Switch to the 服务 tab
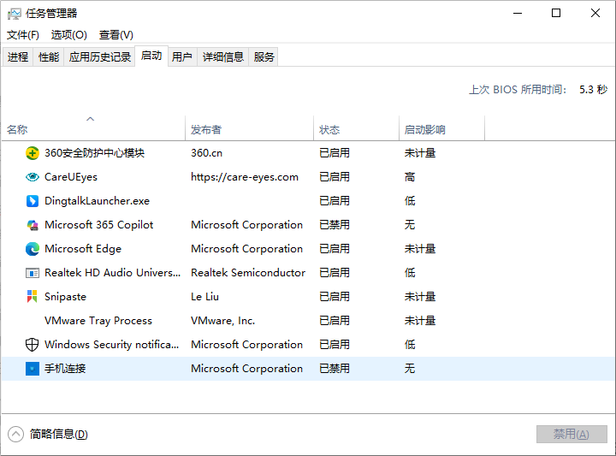 (x=264, y=57)
